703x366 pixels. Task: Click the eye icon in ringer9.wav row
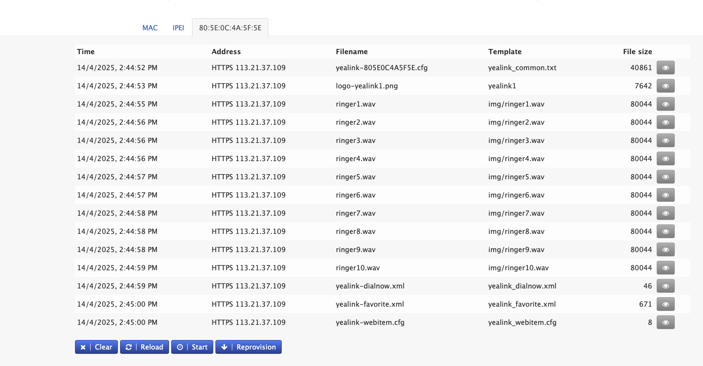point(665,249)
